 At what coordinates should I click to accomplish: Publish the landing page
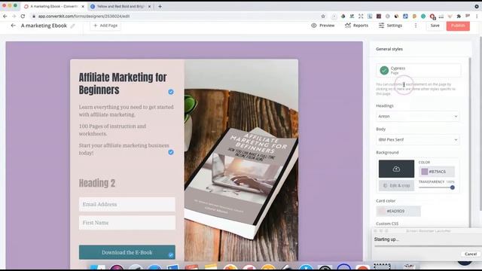[x=458, y=26]
